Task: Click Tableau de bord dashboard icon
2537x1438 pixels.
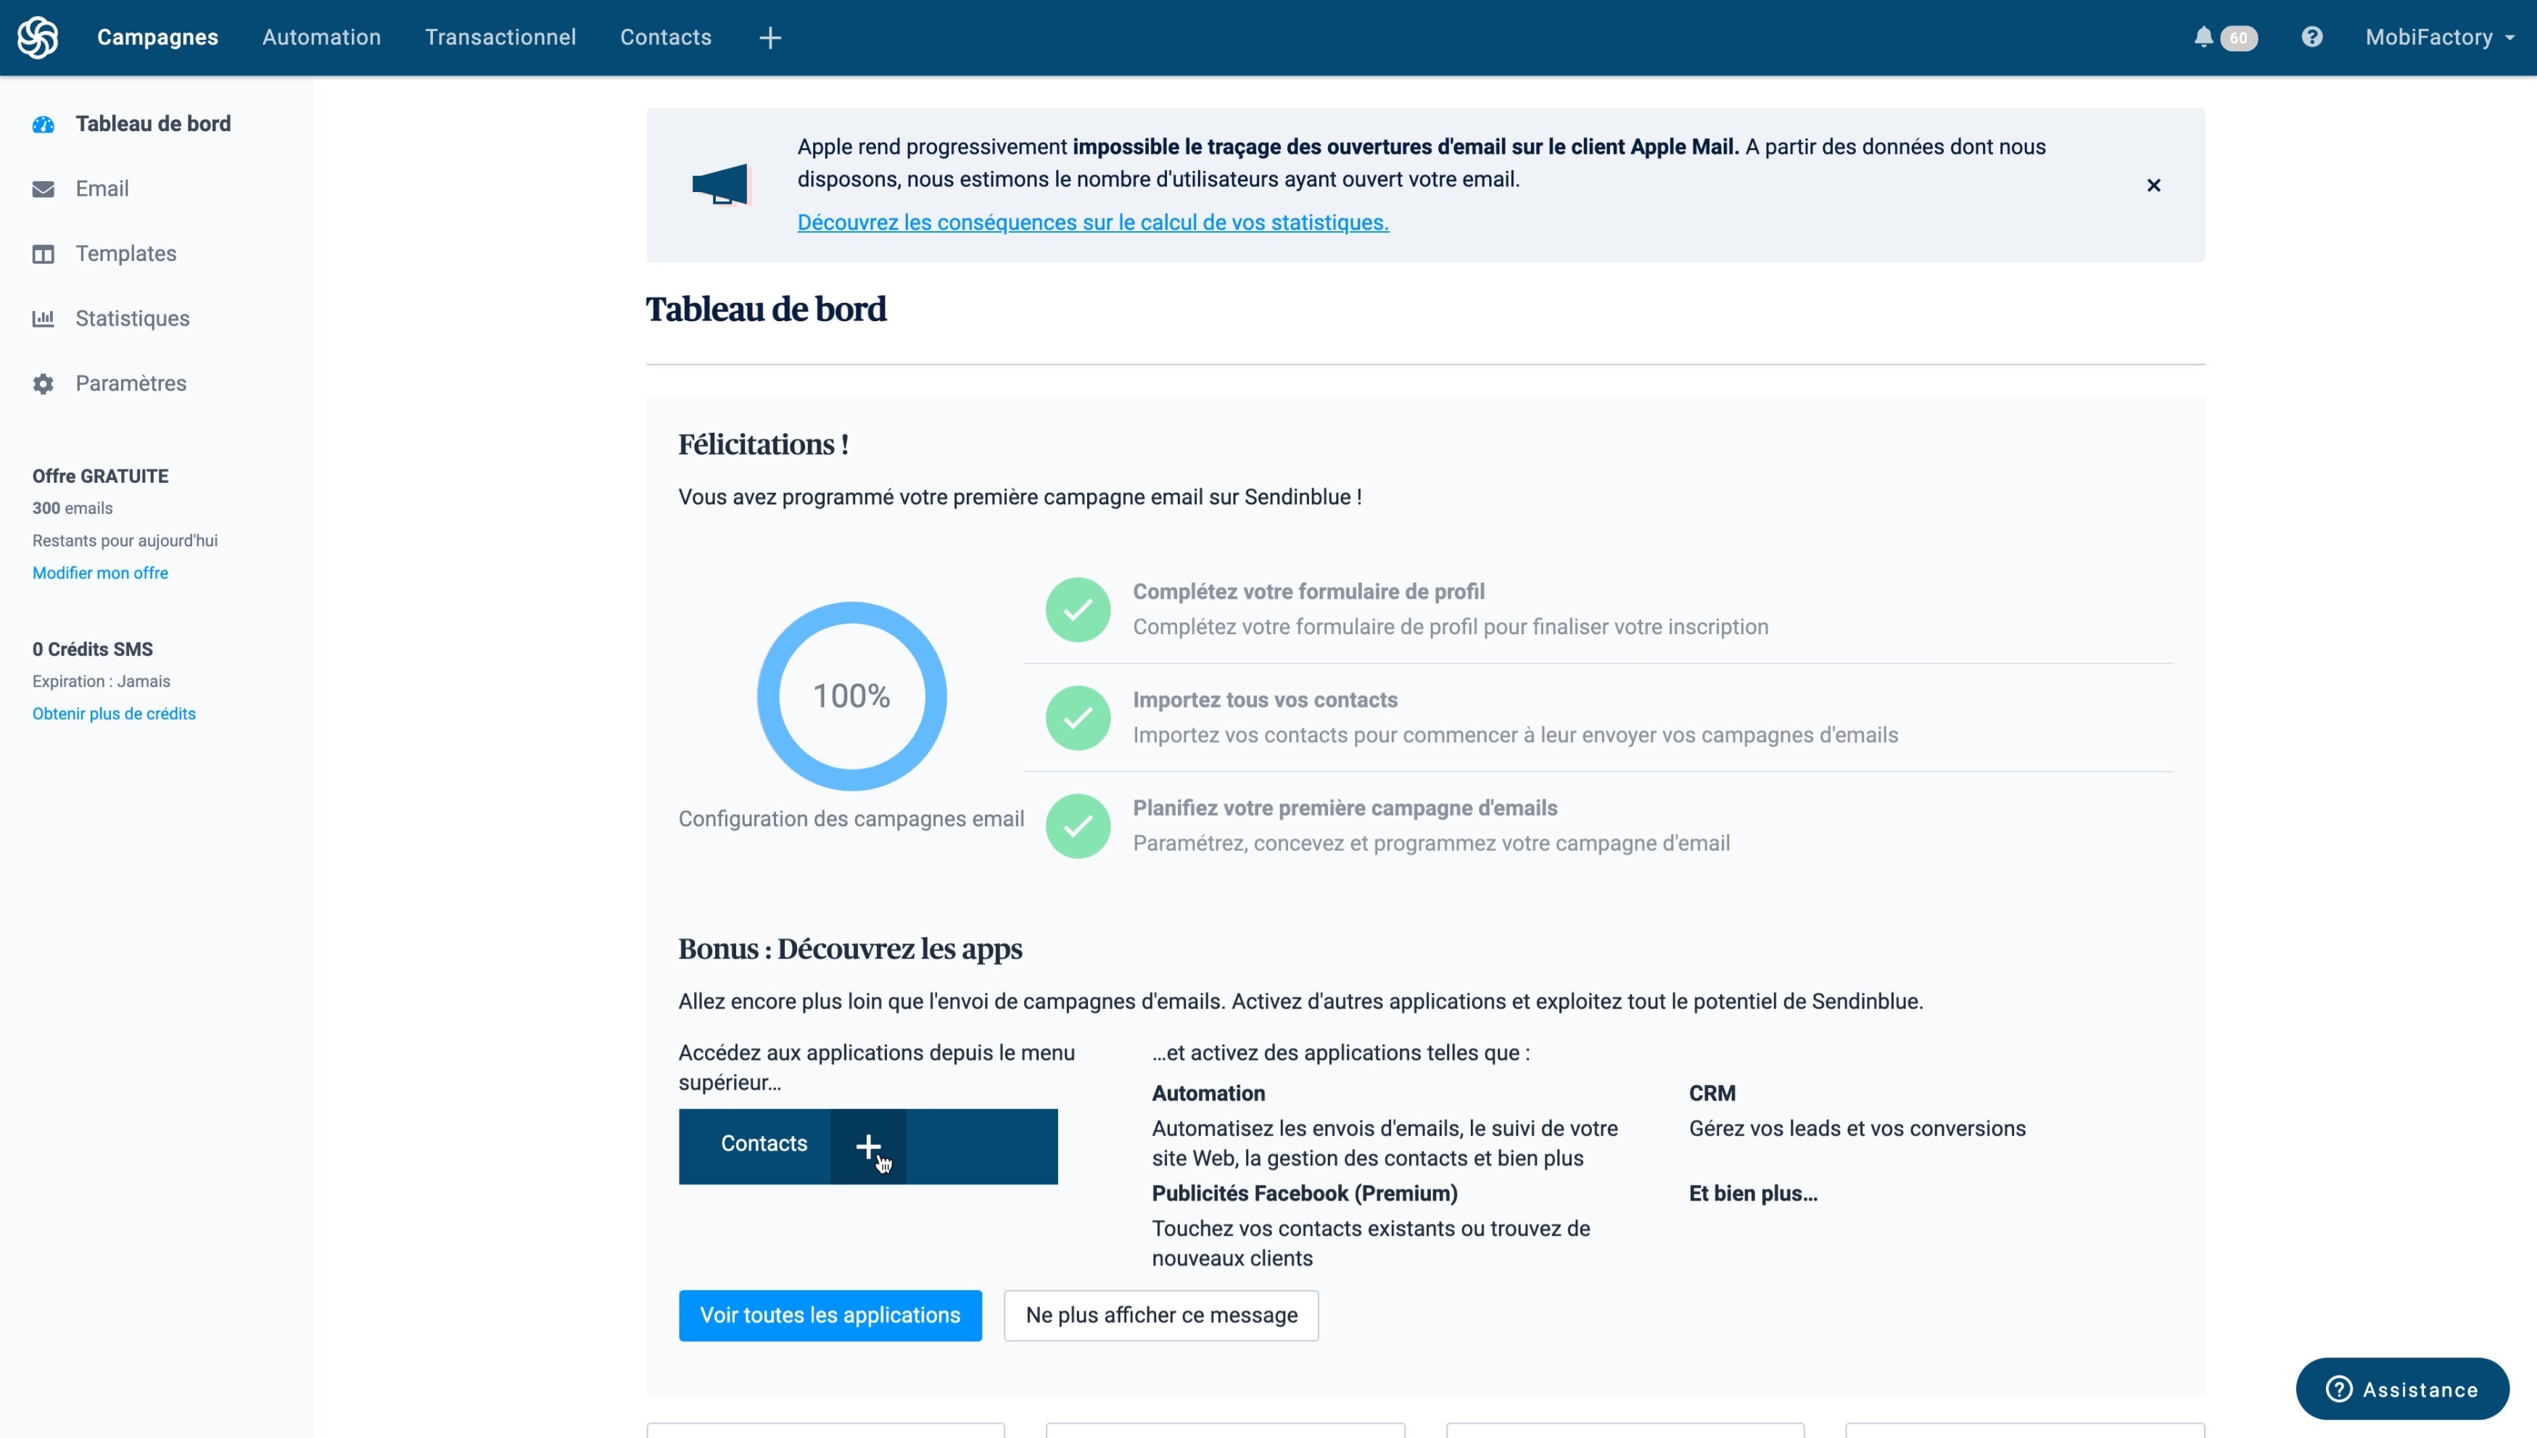Action: [x=44, y=125]
